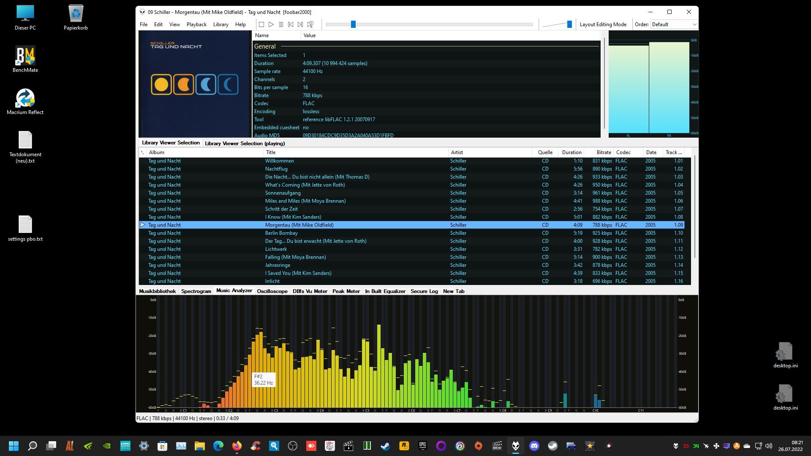
Task: Open the Edit menu
Action: tap(158, 24)
